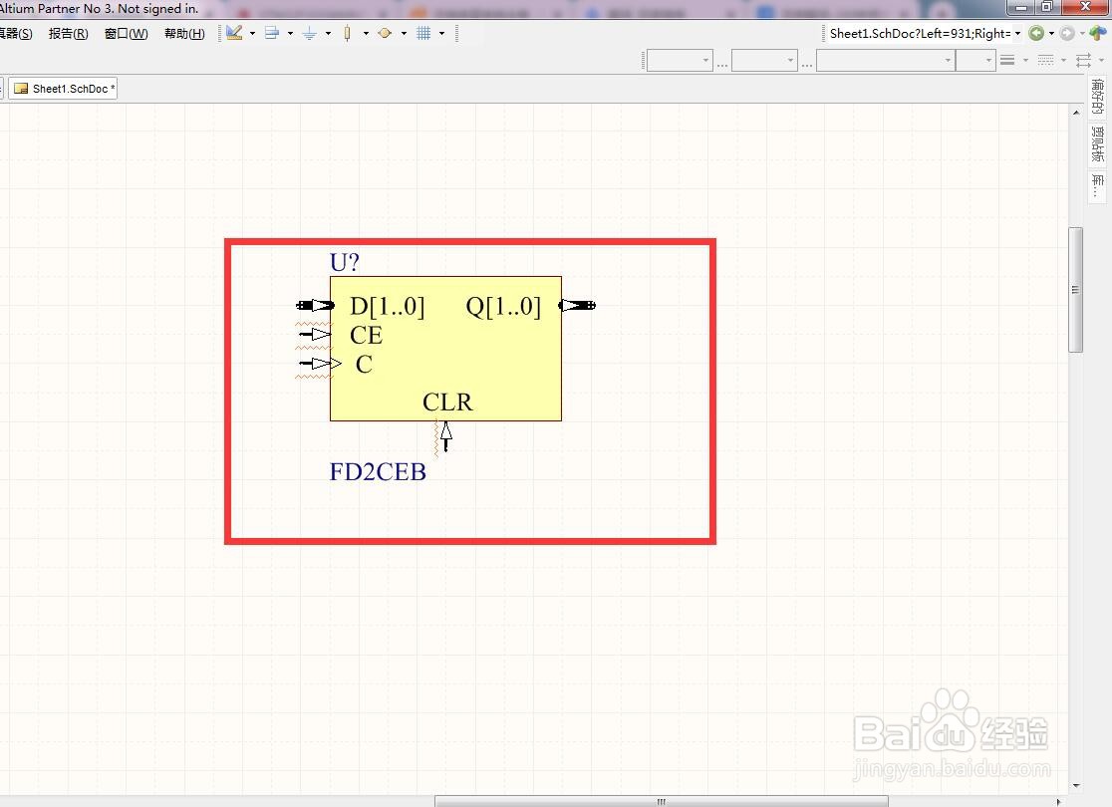The width and height of the screenshot is (1112, 807).
Task: Expand grids dropdown arrow
Action: [x=441, y=33]
